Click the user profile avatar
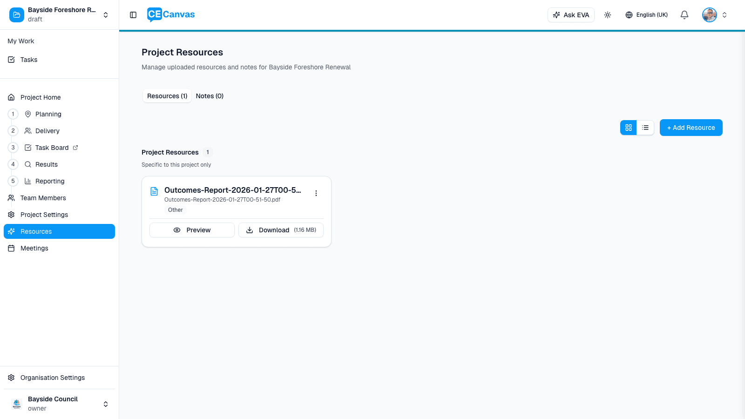 point(709,14)
